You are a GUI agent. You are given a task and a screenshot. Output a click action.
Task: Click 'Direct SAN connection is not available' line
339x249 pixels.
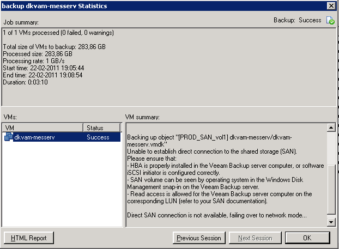[217, 215]
